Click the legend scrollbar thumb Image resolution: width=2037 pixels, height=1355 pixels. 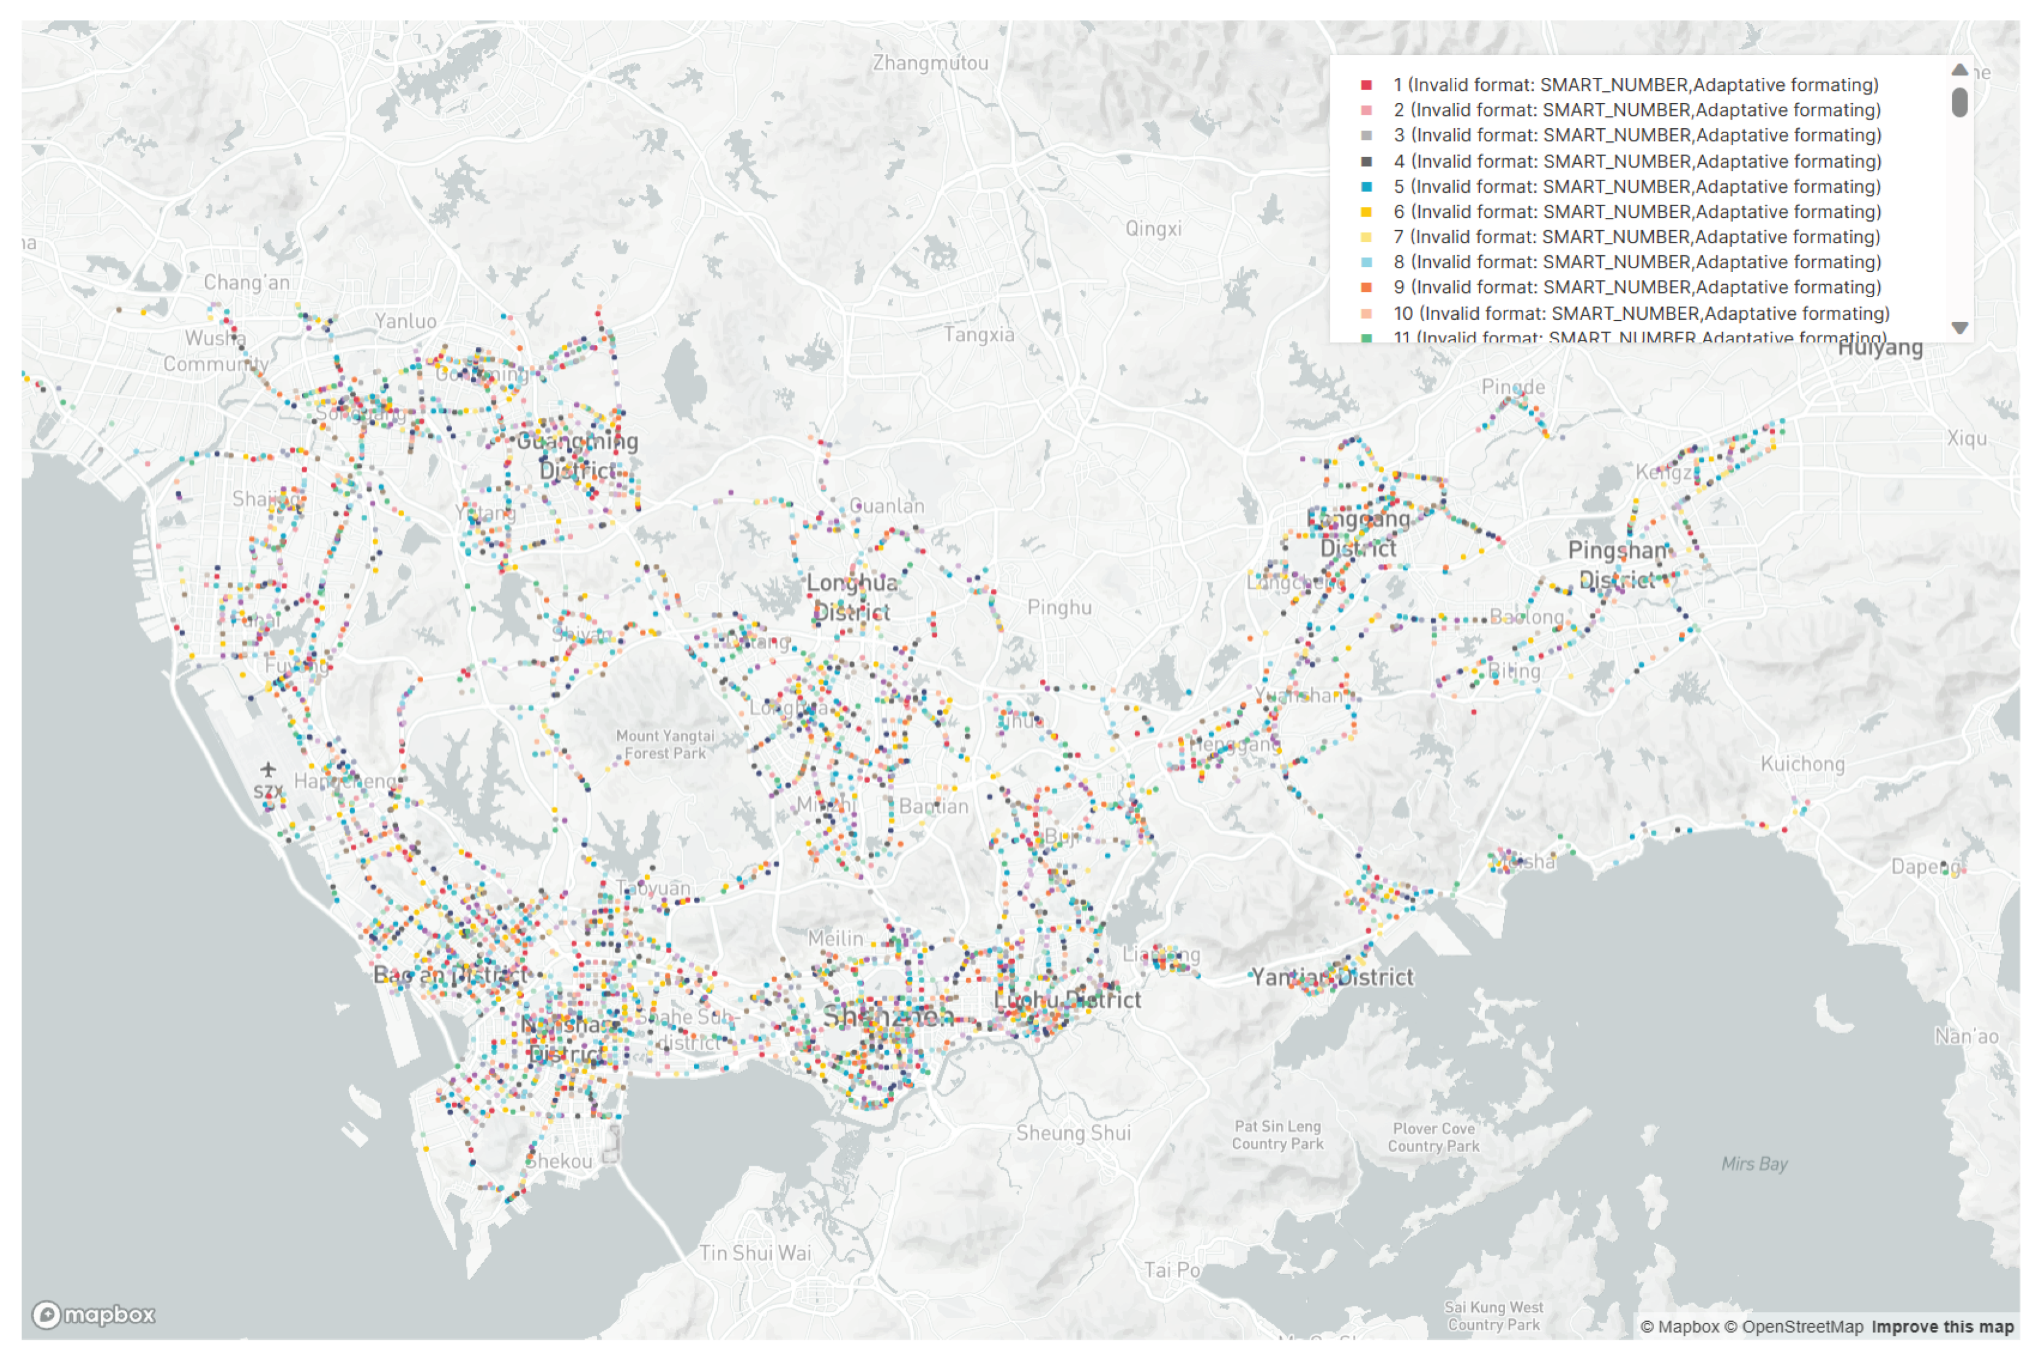click(x=1959, y=102)
